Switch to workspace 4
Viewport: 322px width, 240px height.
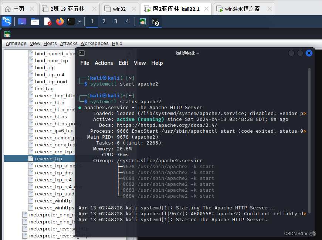coord(127,21)
